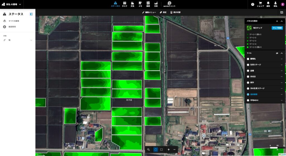286x156 pixels.
Task: Click すべての圃場 in the sidebar
Action: (13, 21)
